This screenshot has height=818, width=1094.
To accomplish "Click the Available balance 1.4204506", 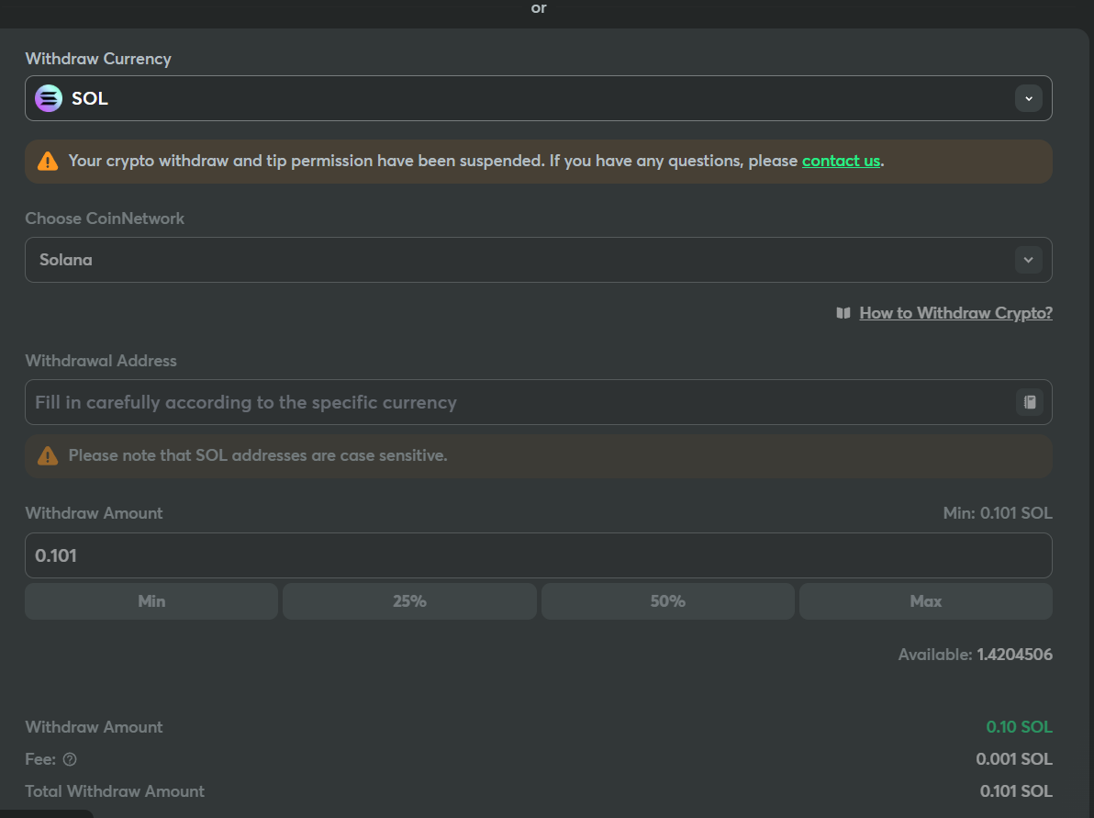I will tap(1013, 655).
